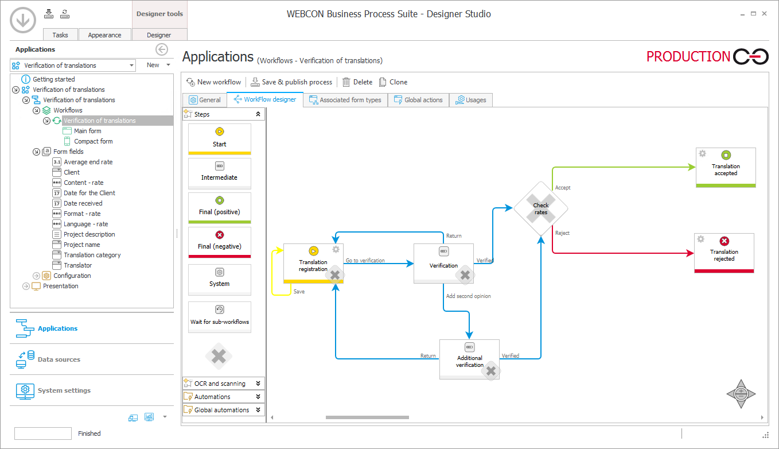Switch to the Tasks ribbon tab
779x449 pixels.
click(60, 35)
